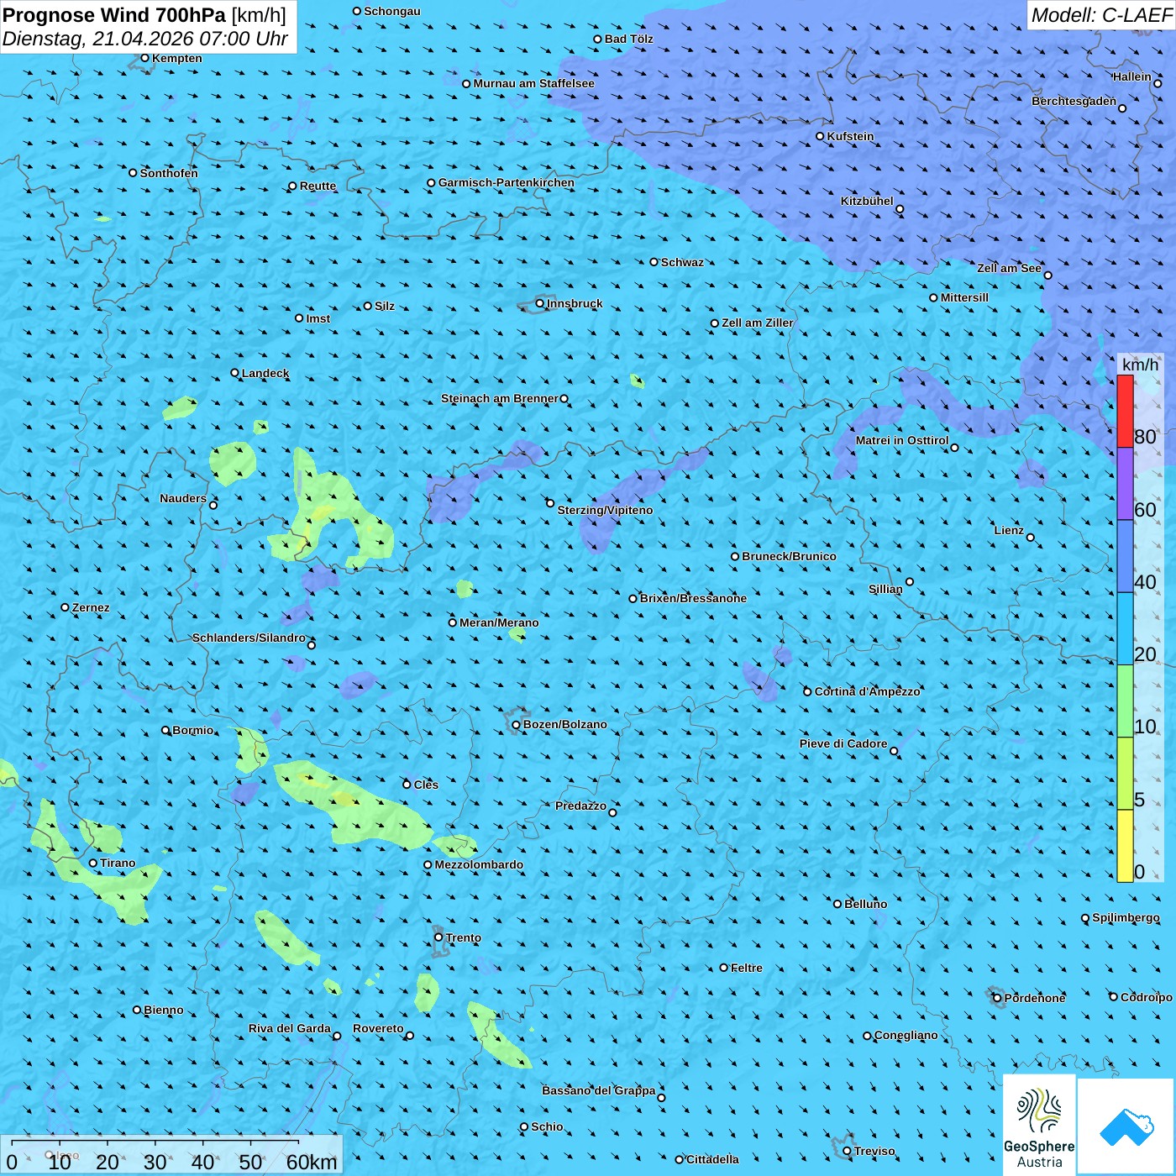Click the 'Modell: C-LAEF' label
Image resolution: width=1176 pixels, height=1176 pixels.
pyautogui.click(x=1101, y=15)
